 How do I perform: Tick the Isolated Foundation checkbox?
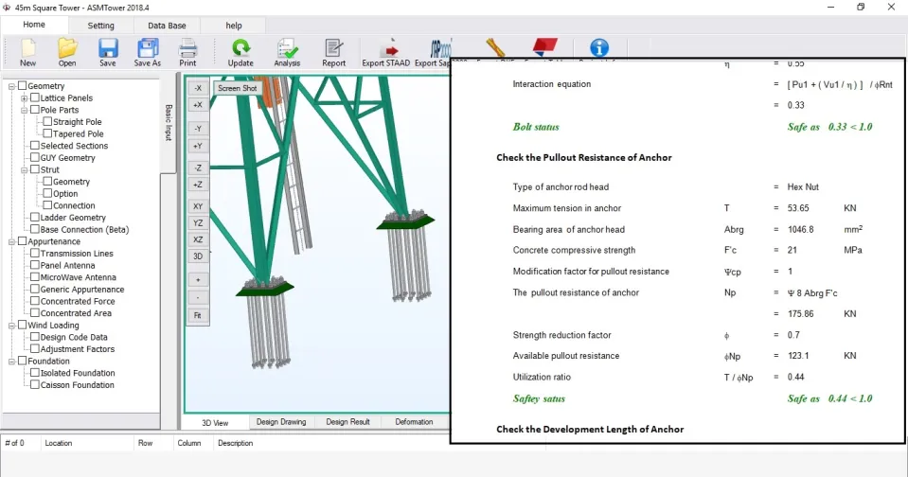click(x=35, y=373)
